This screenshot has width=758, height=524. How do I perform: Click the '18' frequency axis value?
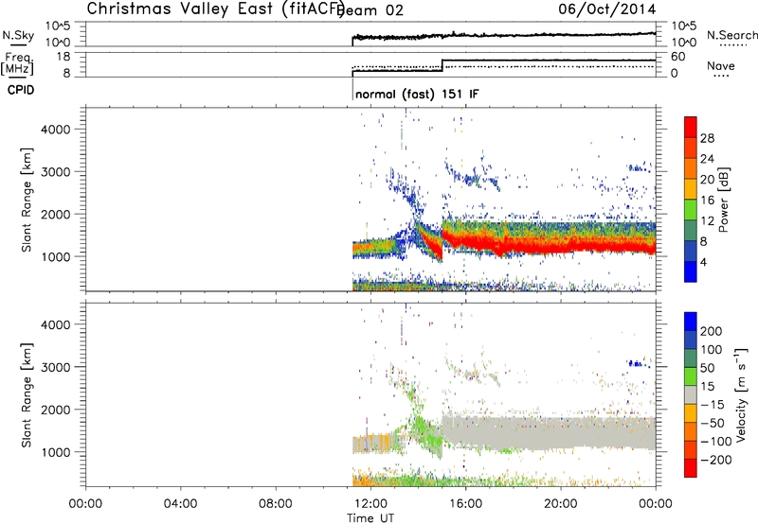[63, 57]
